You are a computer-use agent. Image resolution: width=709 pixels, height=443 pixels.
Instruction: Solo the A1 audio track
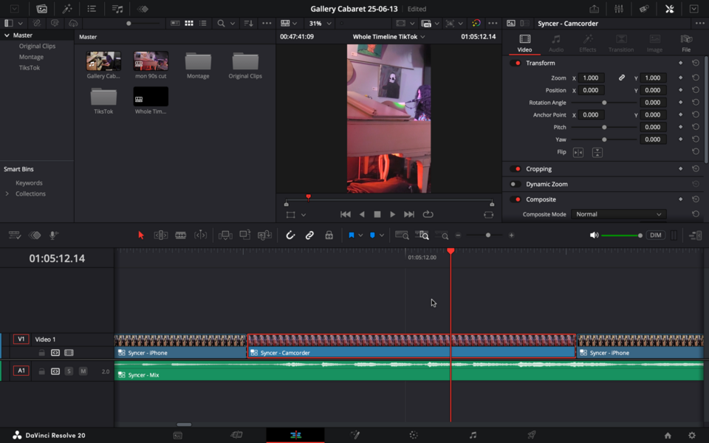(x=69, y=371)
